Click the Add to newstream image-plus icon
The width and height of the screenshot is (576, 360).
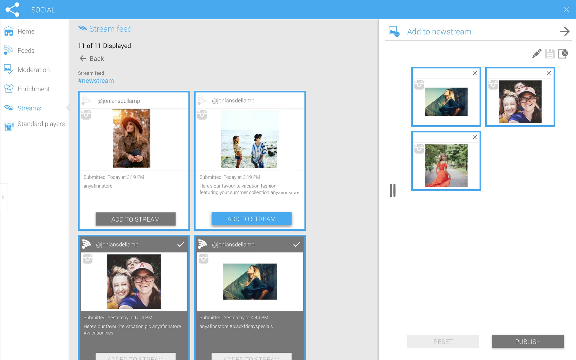tap(394, 31)
